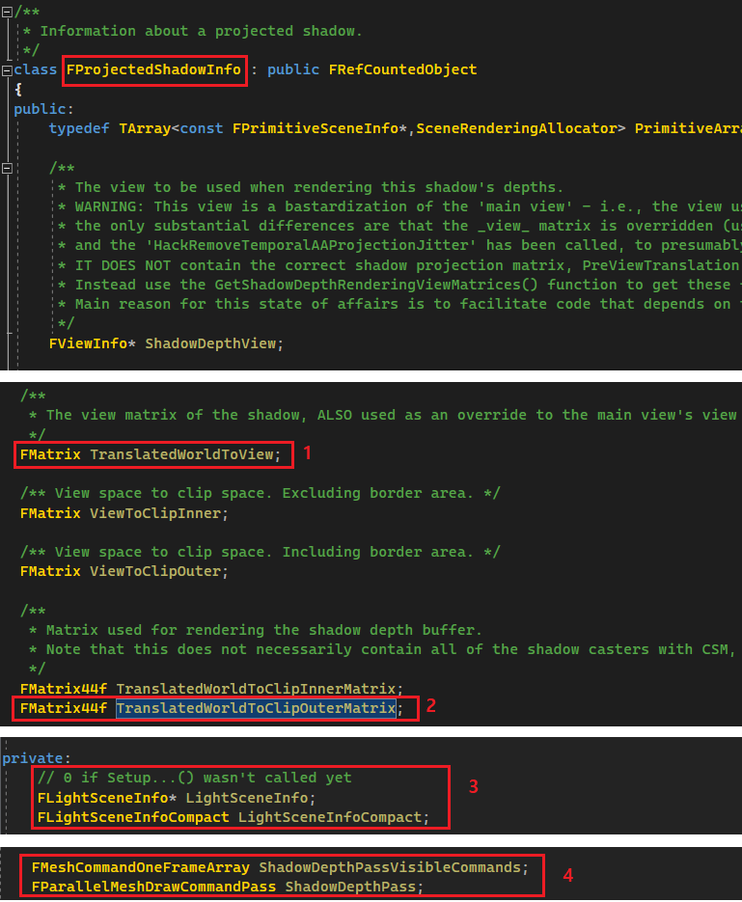
Task: Click the 'class' keyword
Action: click(x=35, y=69)
